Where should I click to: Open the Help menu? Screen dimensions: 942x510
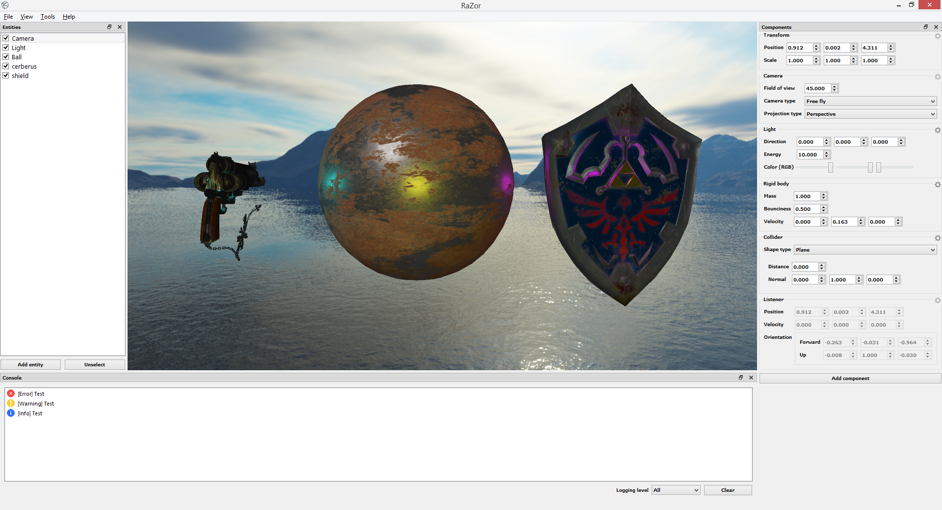[x=69, y=17]
